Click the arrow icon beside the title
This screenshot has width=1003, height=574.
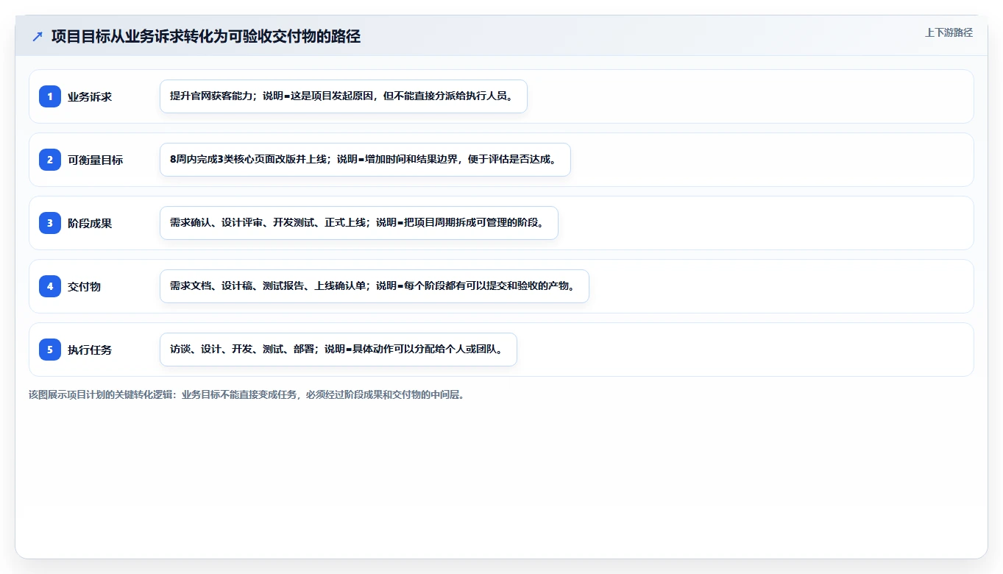pyautogui.click(x=38, y=37)
